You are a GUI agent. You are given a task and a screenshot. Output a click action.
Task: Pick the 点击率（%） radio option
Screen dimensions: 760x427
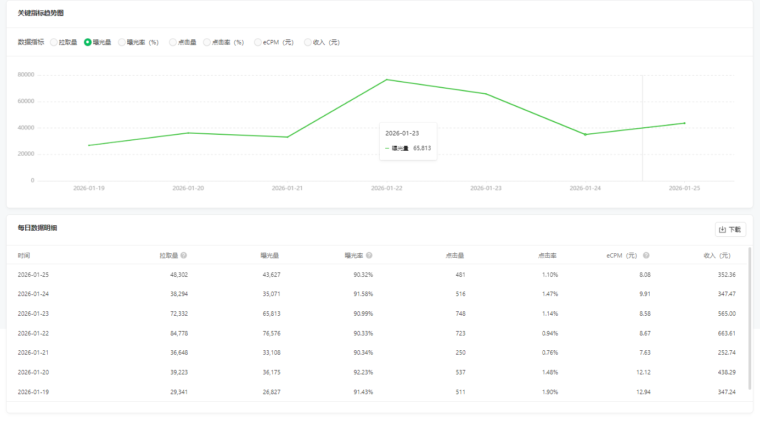(x=207, y=42)
